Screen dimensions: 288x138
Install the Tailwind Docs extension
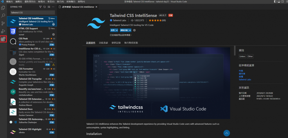[52, 115]
